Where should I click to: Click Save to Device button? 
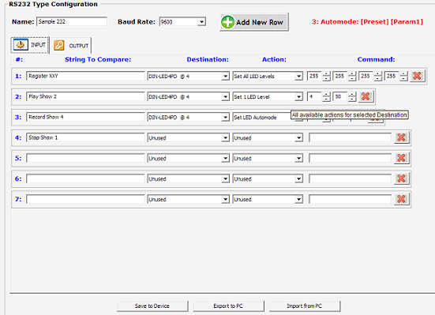pos(152,306)
